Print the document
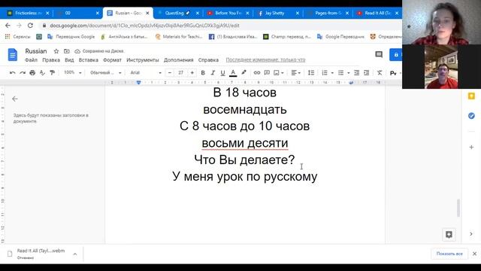This screenshot has width=481, height=271. pyautogui.click(x=32, y=73)
